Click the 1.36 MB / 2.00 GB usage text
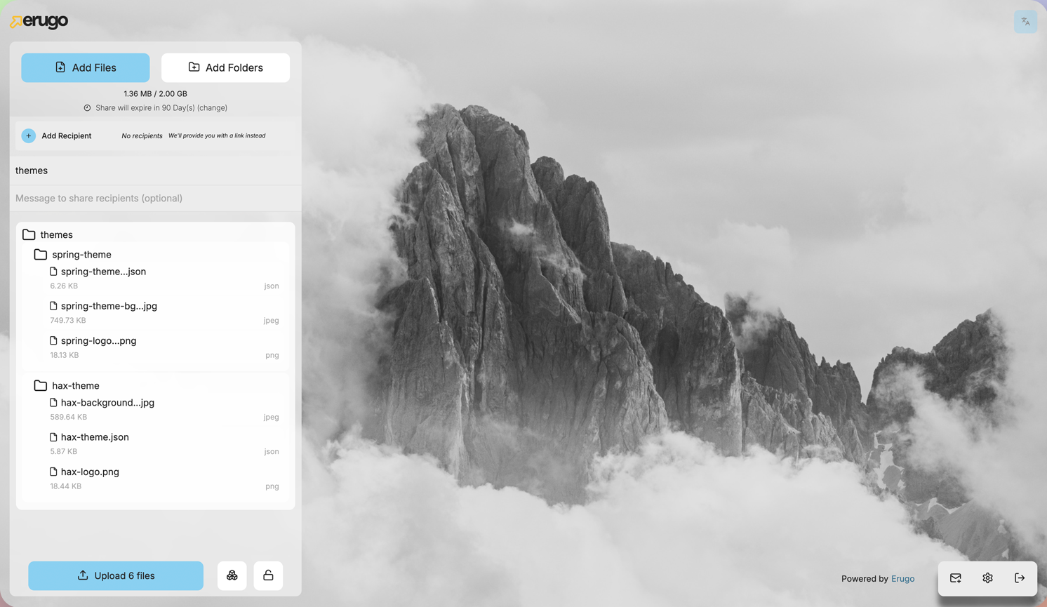Screen dimensions: 1047x607 pyautogui.click(x=155, y=94)
